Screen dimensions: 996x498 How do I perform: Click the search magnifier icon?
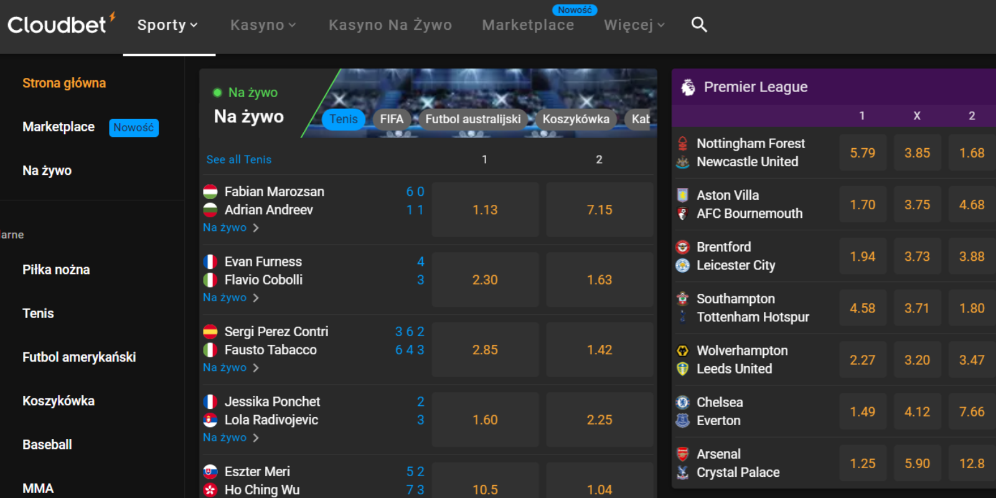[x=699, y=25]
